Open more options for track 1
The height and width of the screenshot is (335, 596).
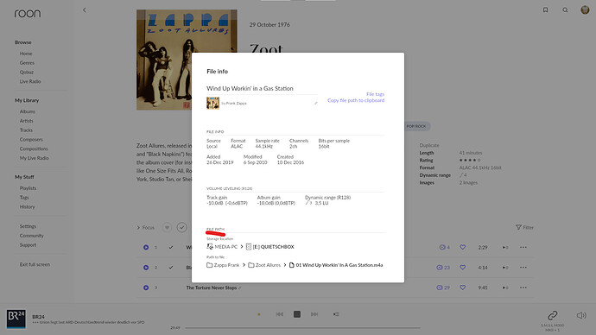pos(523,247)
